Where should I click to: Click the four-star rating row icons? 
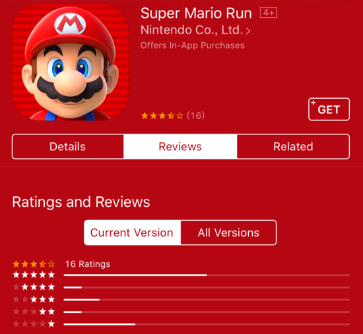tap(34, 287)
